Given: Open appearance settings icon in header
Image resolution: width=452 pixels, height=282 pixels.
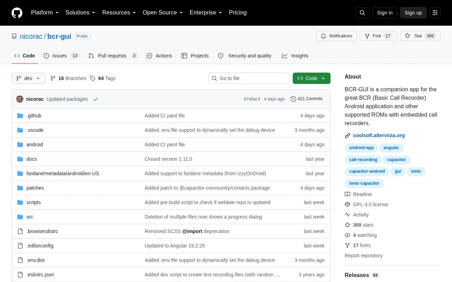Looking at the screenshot, I should pyautogui.click(x=435, y=13).
